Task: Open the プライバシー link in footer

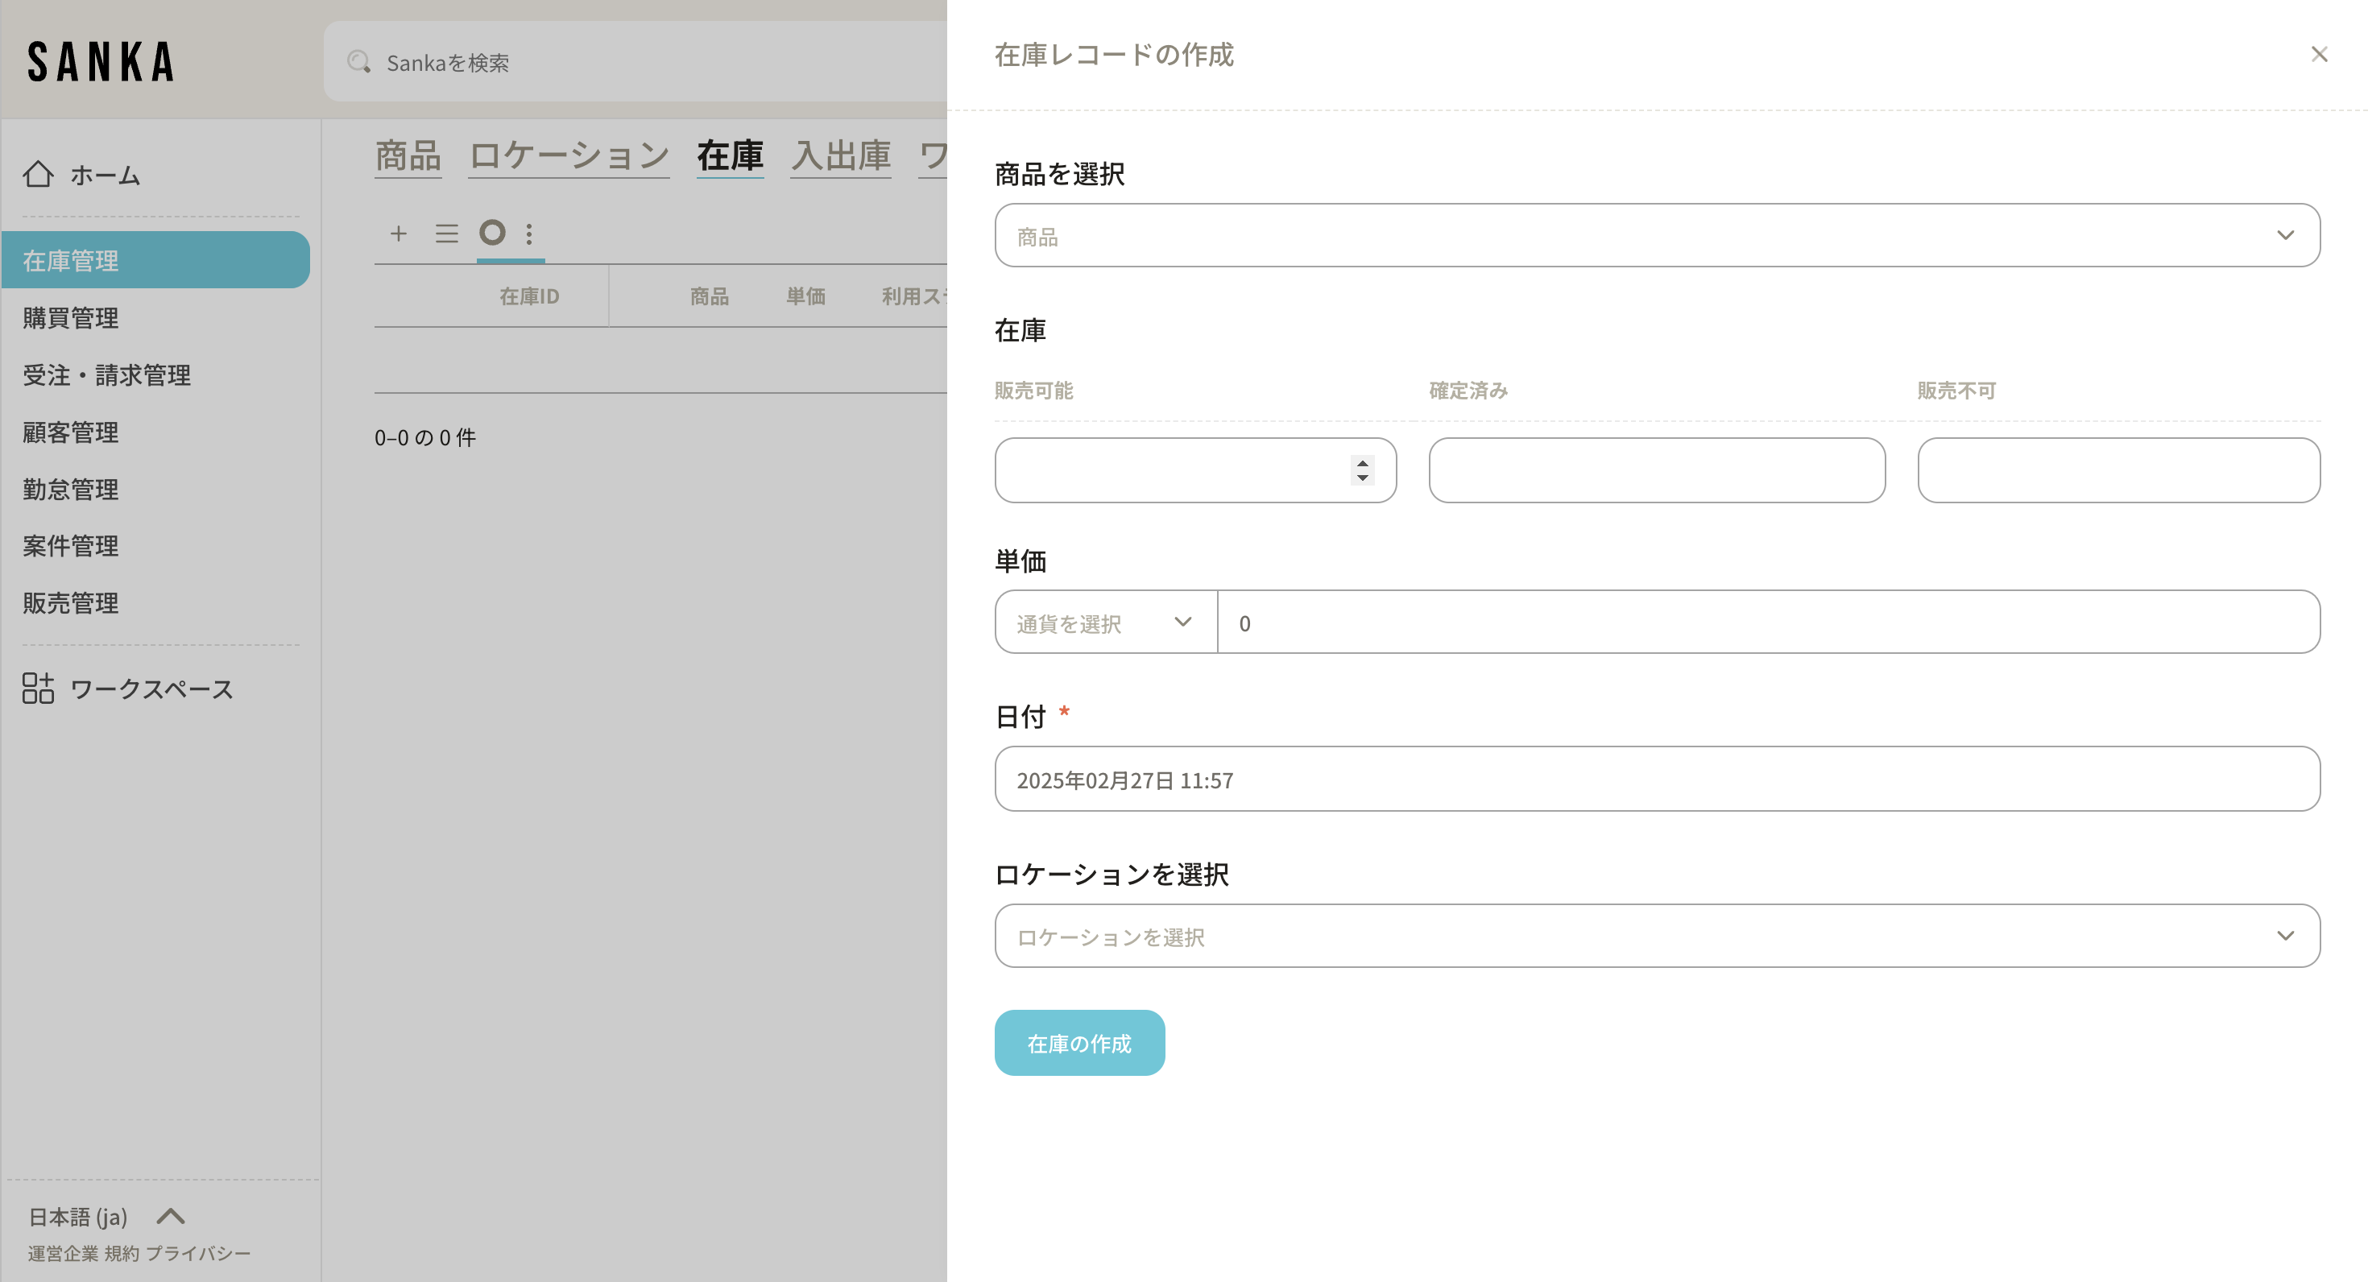Action: click(x=199, y=1254)
